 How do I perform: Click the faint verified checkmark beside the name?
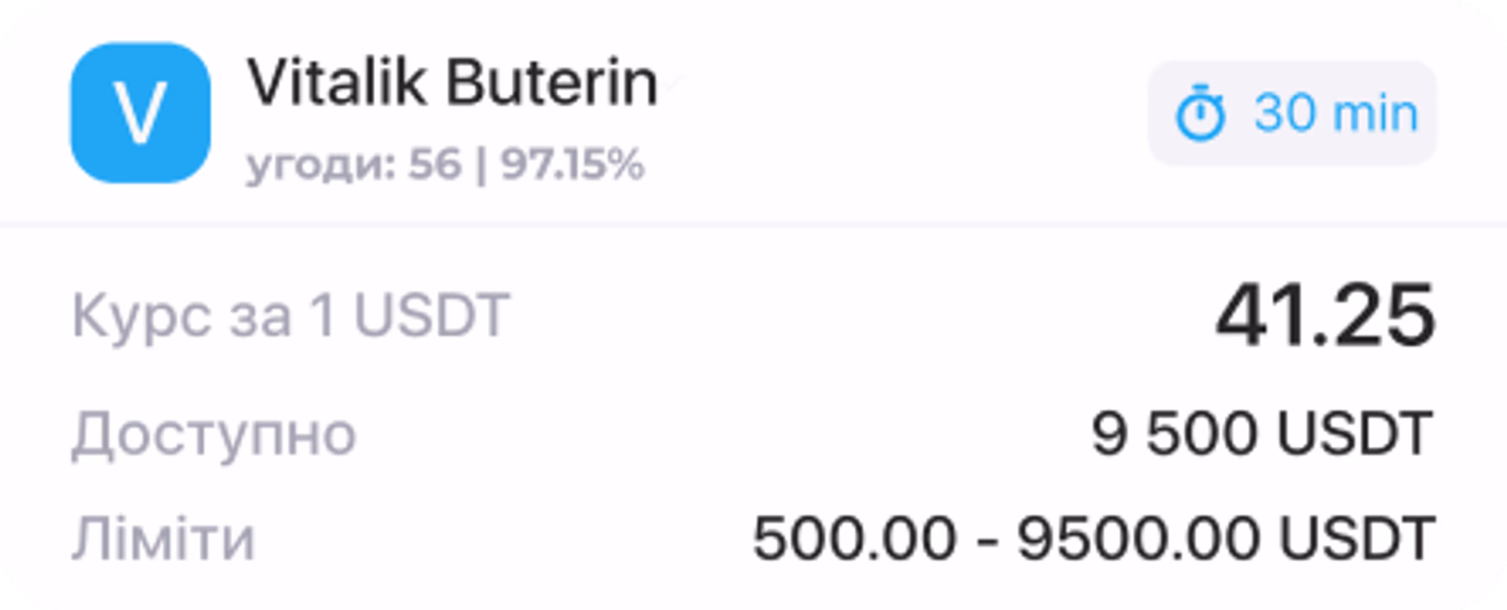(x=670, y=82)
